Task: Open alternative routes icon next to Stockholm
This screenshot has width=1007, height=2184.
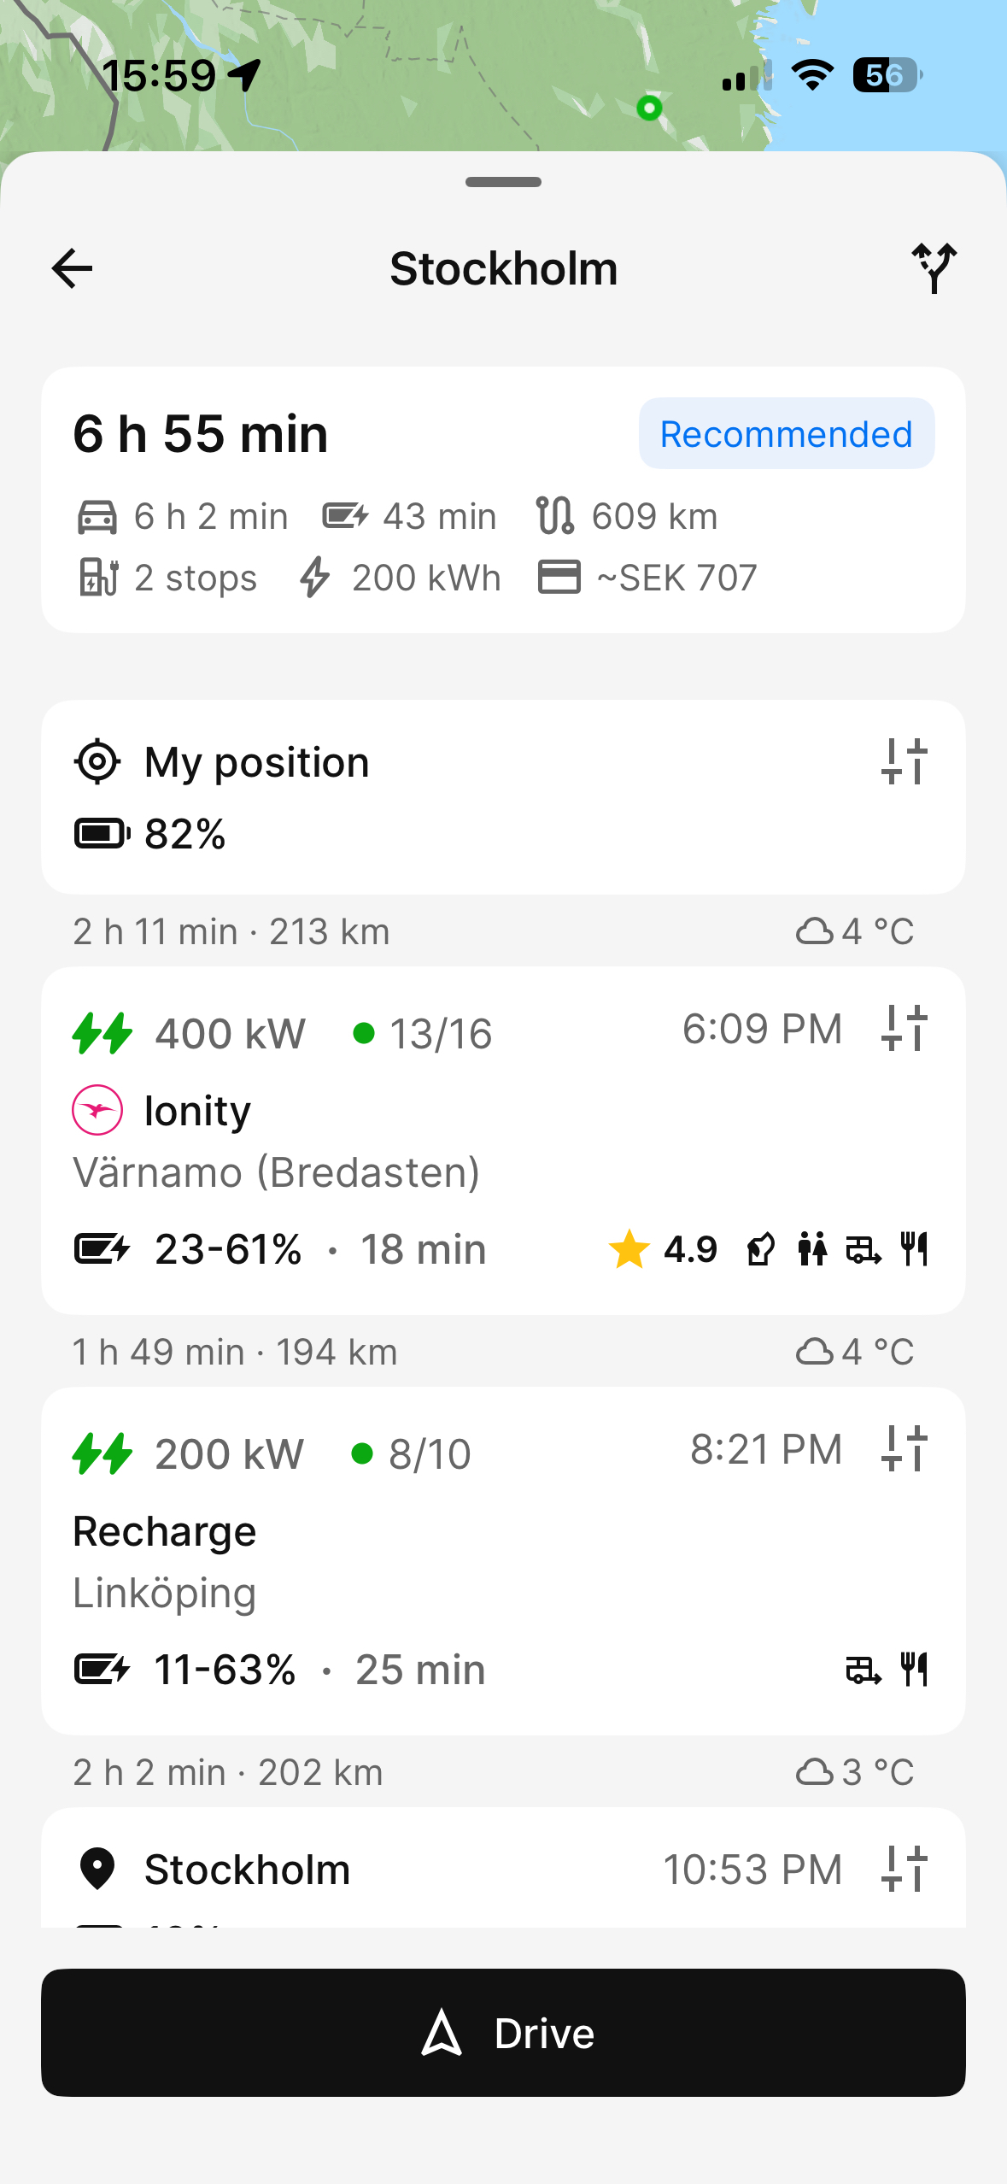Action: (934, 268)
